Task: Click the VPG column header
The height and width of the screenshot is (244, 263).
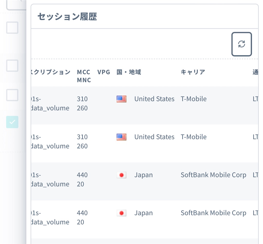Action: pyautogui.click(x=104, y=72)
